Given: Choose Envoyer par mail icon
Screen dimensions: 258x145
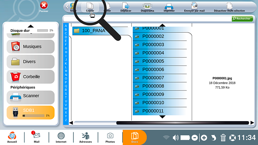Looking at the screenshot, I should [194, 7].
